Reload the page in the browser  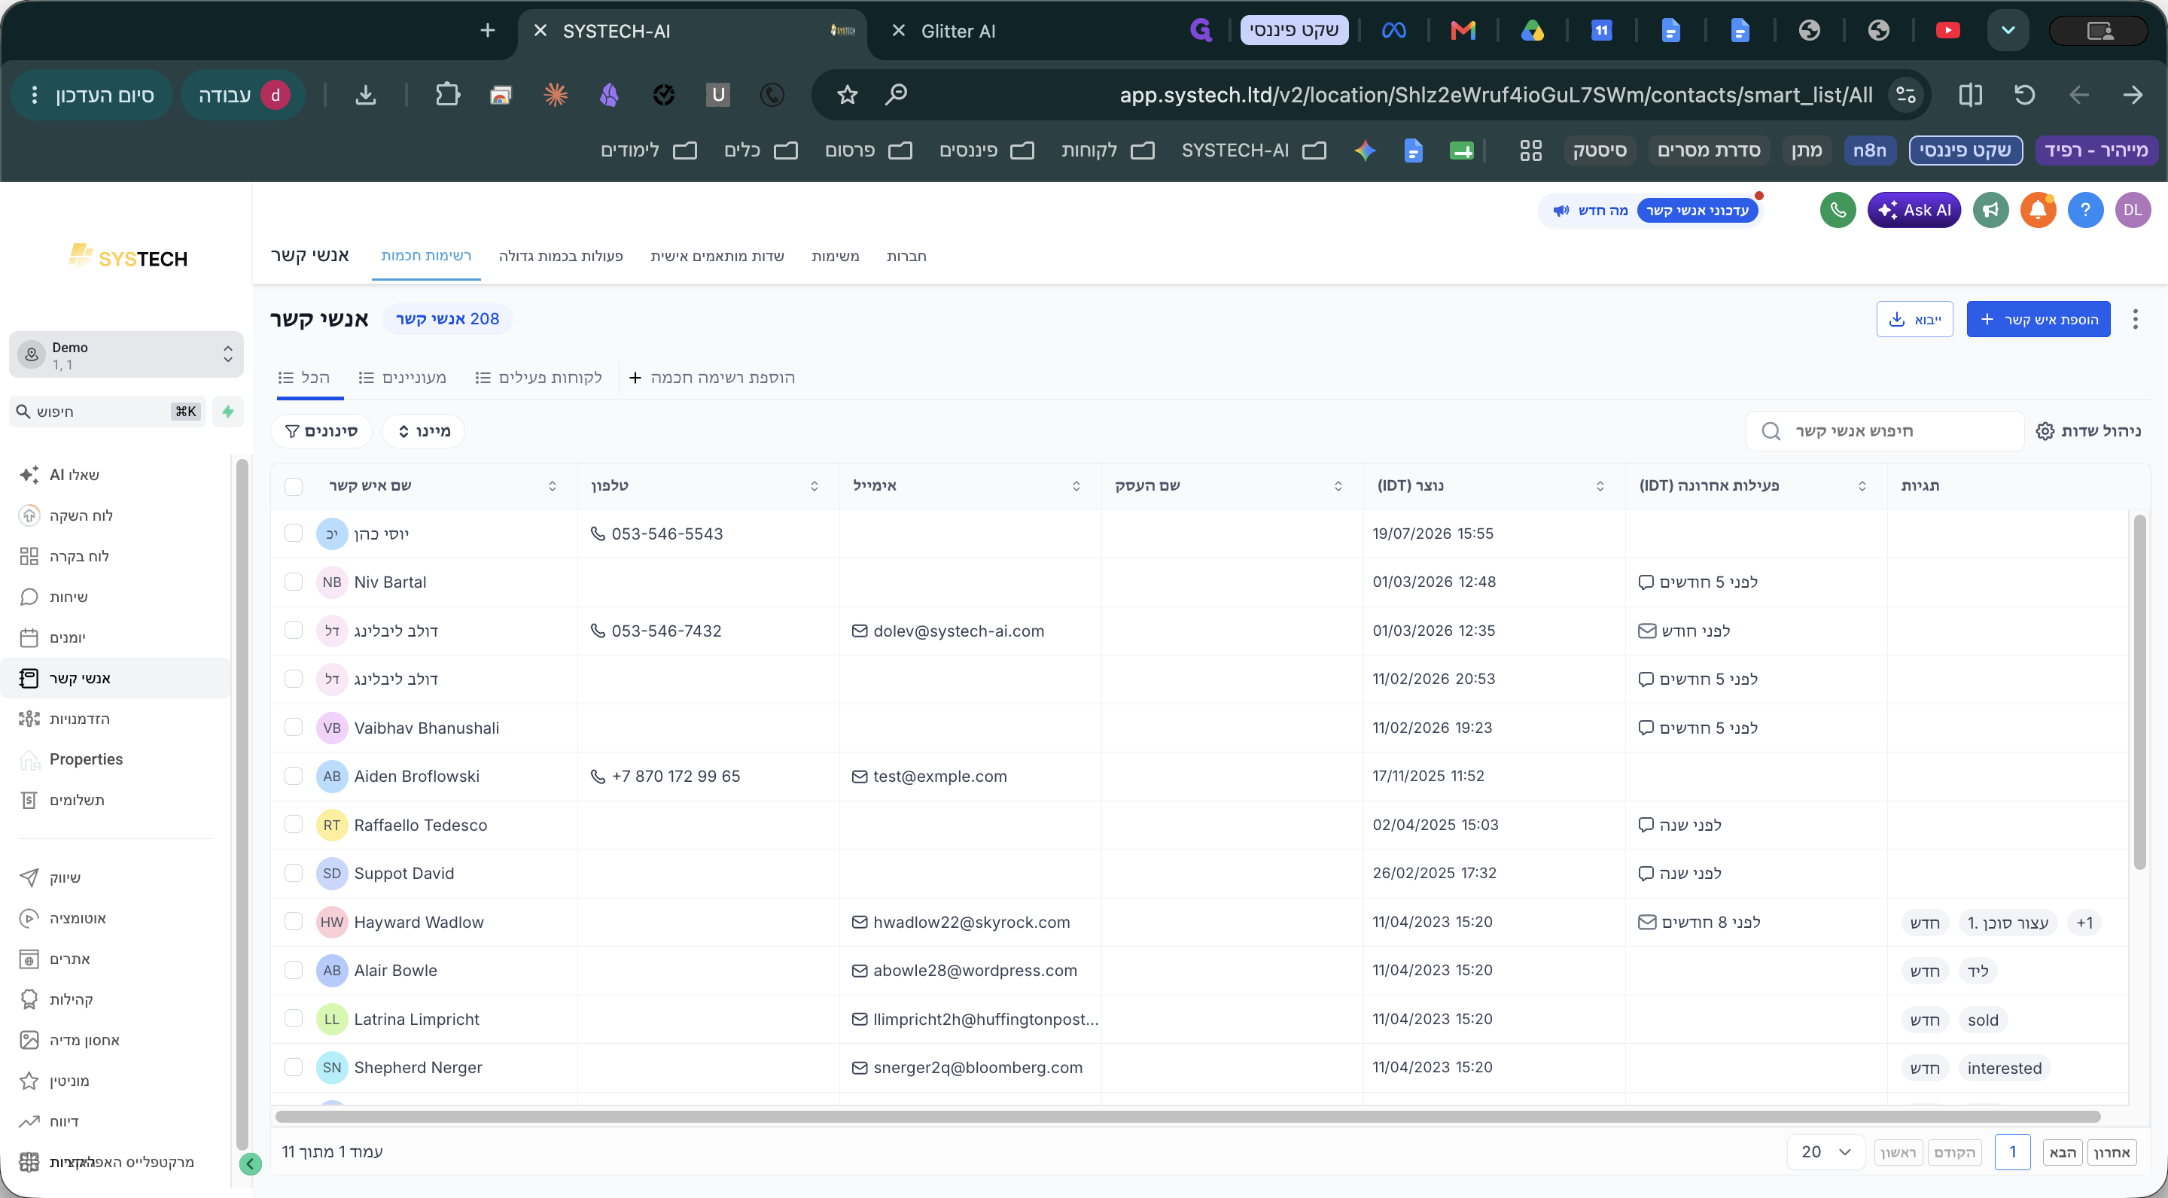click(x=2024, y=94)
